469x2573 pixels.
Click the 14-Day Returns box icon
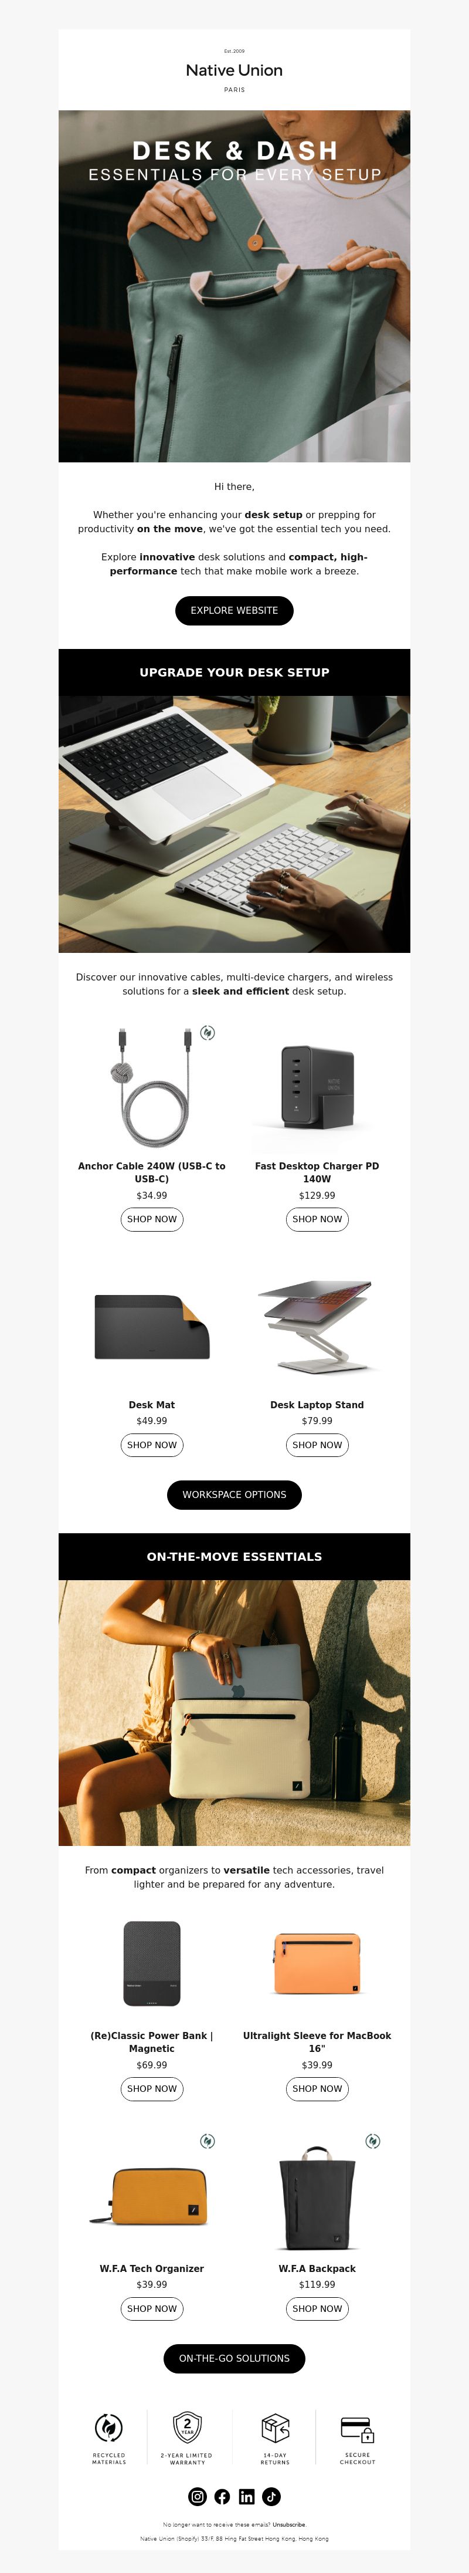point(276,2426)
